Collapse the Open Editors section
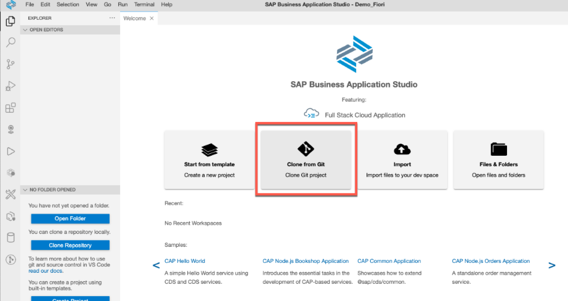 pyautogui.click(x=70, y=30)
